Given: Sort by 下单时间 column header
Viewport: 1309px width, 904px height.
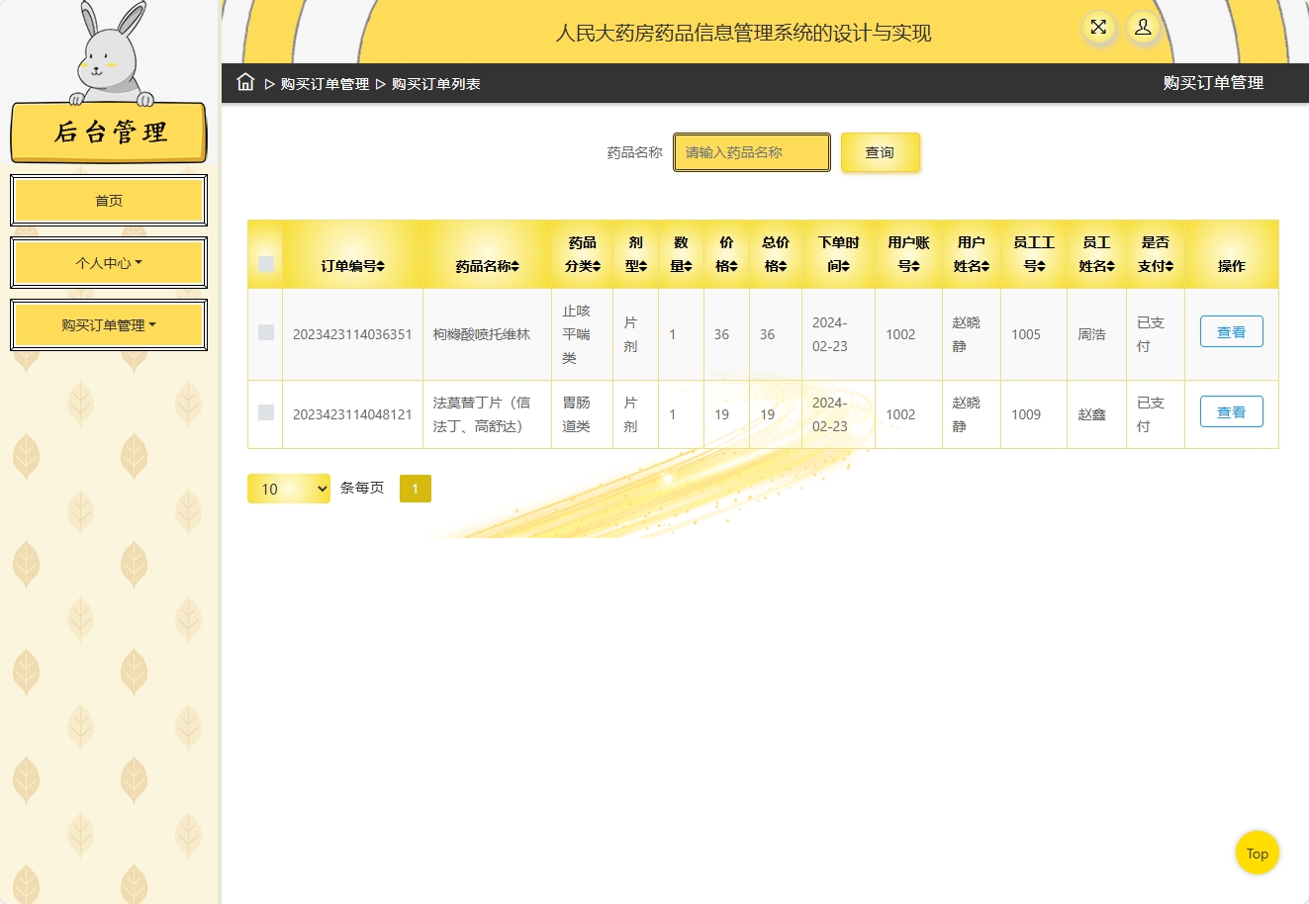Looking at the screenshot, I should [838, 254].
